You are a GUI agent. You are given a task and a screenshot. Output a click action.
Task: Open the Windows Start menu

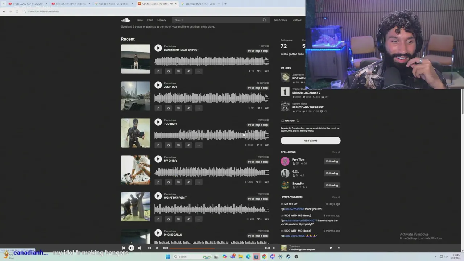[168, 257]
